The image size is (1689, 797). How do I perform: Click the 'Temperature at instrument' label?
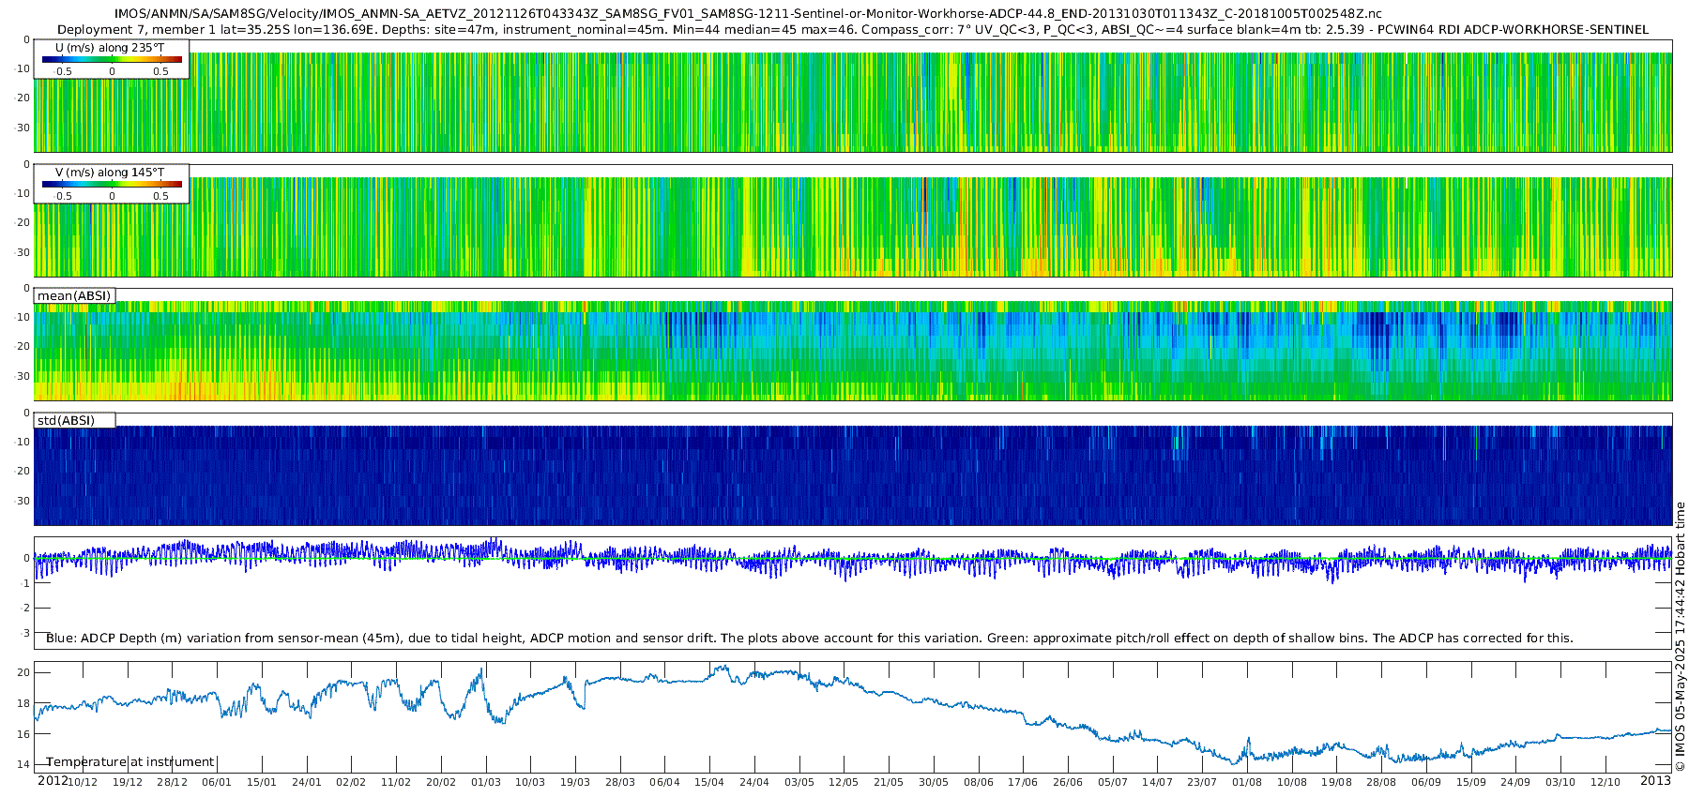click(130, 762)
